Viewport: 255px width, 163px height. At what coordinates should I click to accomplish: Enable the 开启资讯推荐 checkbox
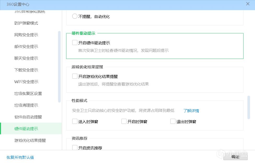(x=75, y=148)
